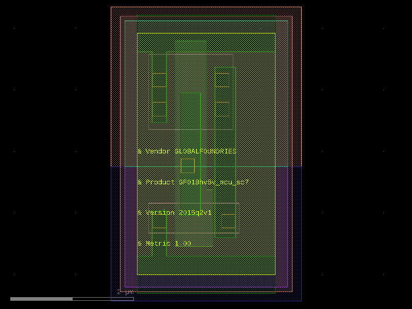This screenshot has height=309, width=412.
Task: Select the '& Vendor GLOBALFOUNDRIES' text label
Action: tap(187, 151)
